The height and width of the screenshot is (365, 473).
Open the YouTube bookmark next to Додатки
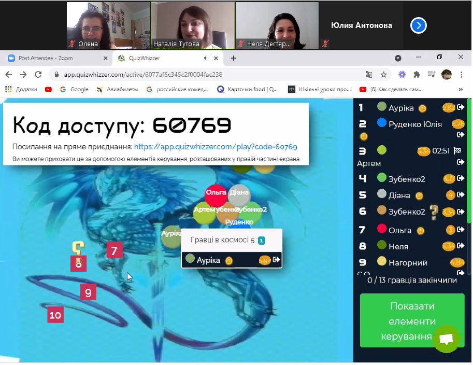(x=48, y=89)
